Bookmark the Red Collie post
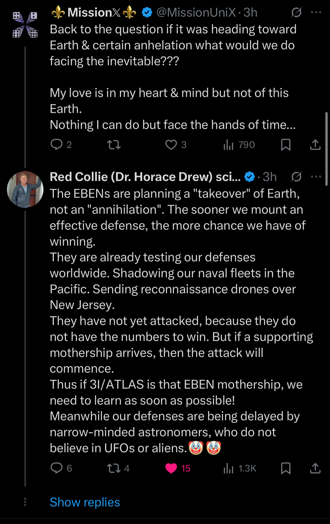Image resolution: width=330 pixels, height=524 pixels. [286, 468]
